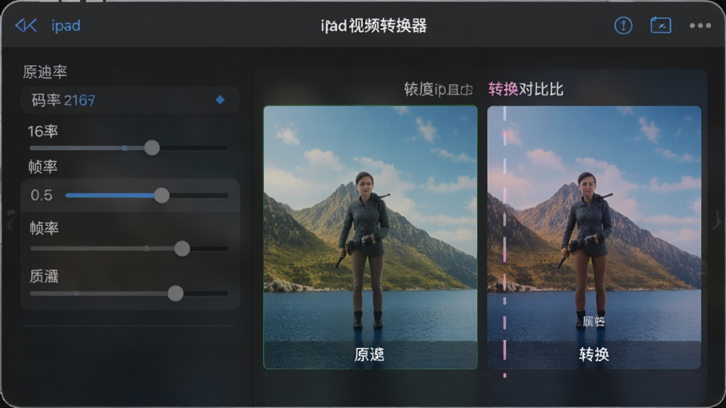Adjust the 0.5 blue slider handle
The width and height of the screenshot is (726, 408).
pyautogui.click(x=161, y=195)
